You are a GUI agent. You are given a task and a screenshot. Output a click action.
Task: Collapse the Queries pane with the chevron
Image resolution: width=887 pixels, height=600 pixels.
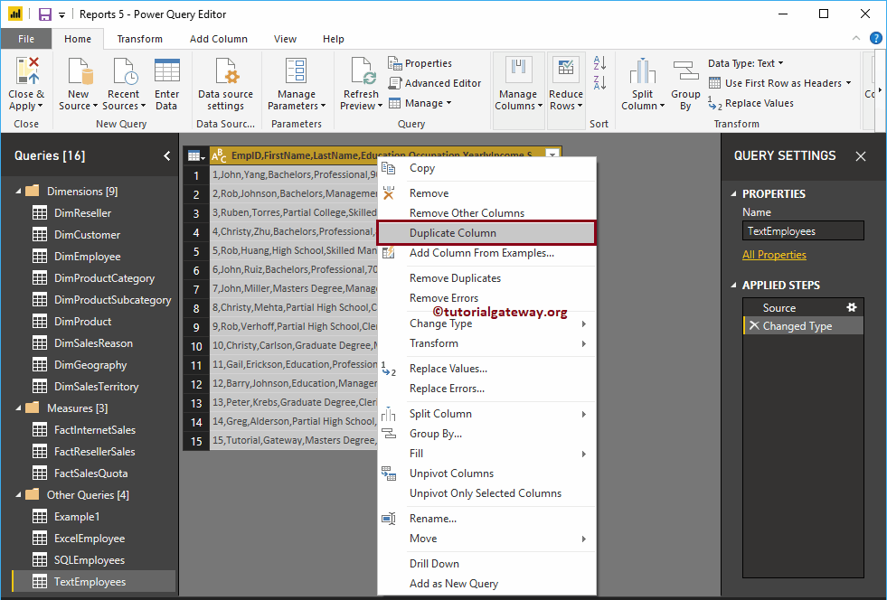pyautogui.click(x=166, y=156)
